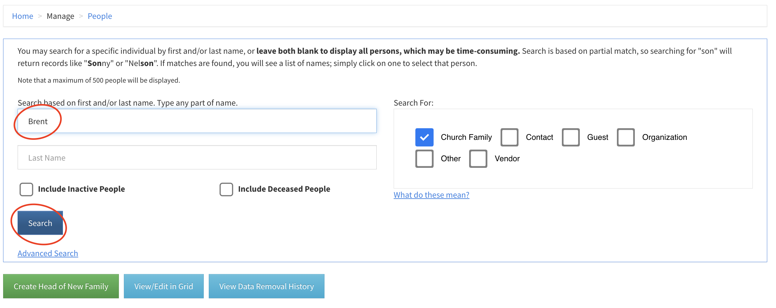This screenshot has width=776, height=308.
Task: Check the Contact checkbox
Action: pos(509,137)
